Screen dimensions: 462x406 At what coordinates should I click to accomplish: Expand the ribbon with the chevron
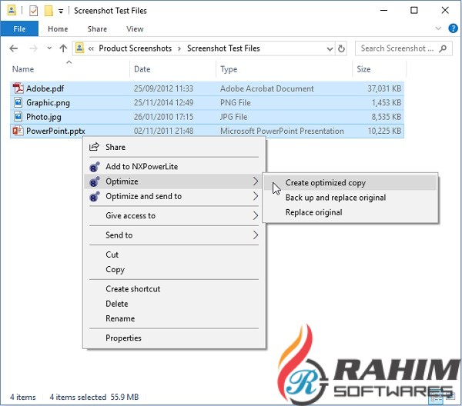pos(438,28)
